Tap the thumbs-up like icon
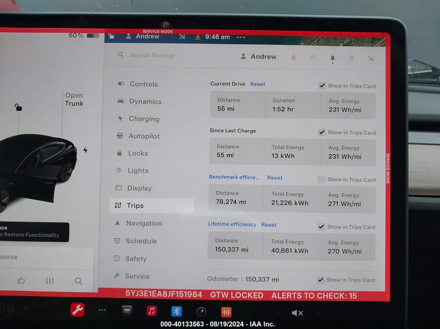Image resolution: width=440 pixels, height=329 pixels. (21, 281)
